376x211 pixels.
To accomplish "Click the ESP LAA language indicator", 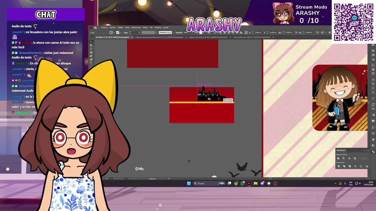I will tap(351, 183).
